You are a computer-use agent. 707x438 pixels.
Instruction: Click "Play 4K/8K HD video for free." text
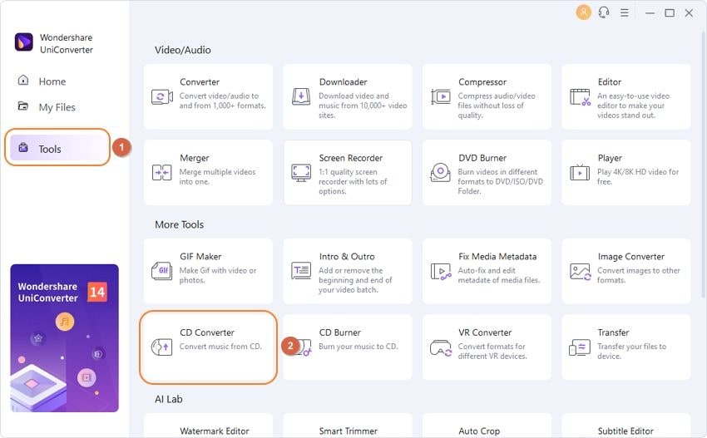pos(638,177)
